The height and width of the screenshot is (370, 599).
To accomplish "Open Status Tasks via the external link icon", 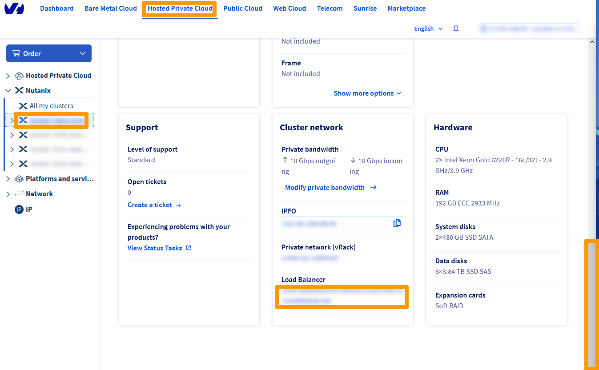I will [188, 248].
